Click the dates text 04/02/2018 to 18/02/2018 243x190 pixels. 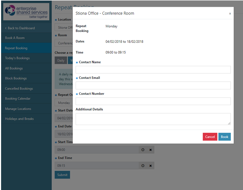coord(124,41)
